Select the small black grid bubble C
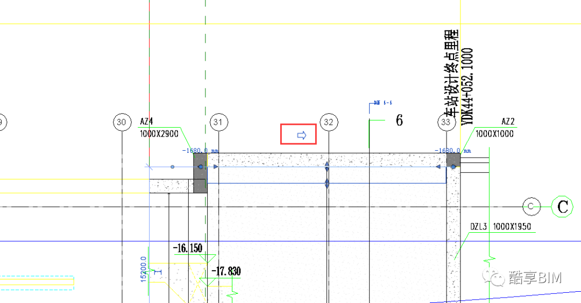The image size is (581, 303). pos(532,206)
